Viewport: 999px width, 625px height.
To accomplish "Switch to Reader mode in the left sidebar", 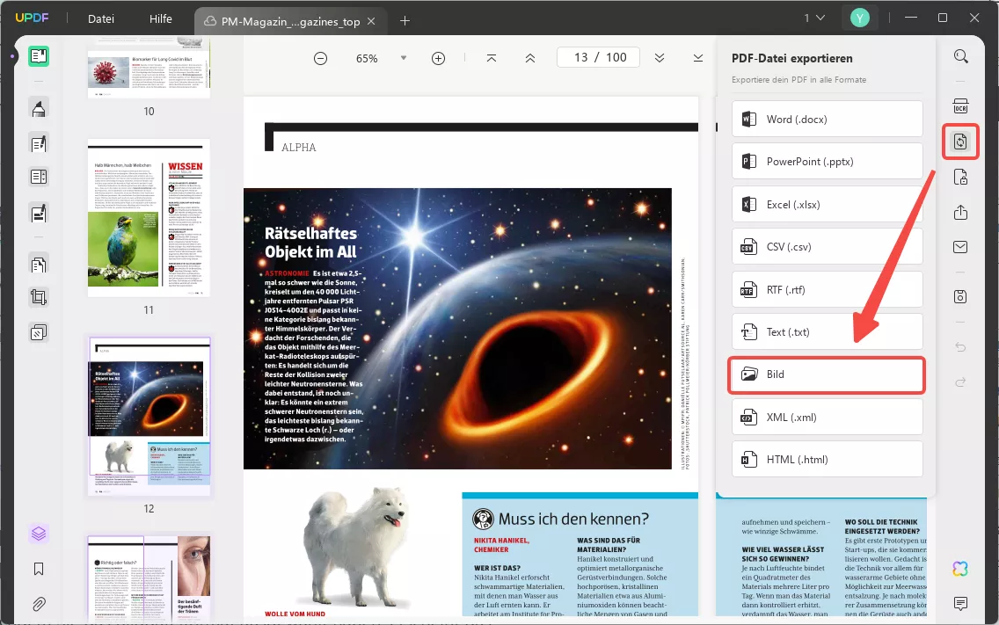I will pyautogui.click(x=39, y=56).
